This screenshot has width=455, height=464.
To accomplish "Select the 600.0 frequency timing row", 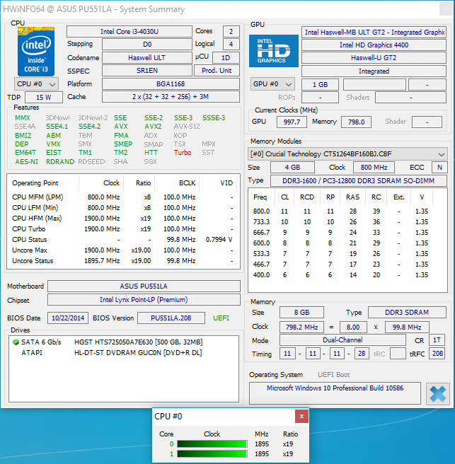I will [x=347, y=243].
